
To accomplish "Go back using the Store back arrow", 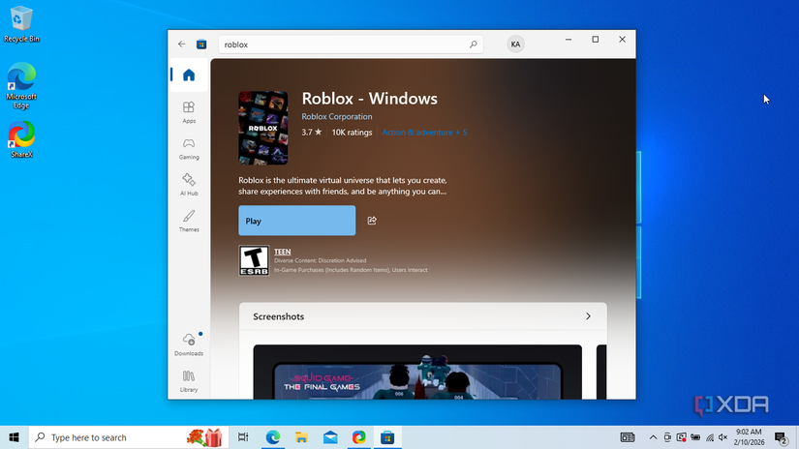I will tap(182, 45).
